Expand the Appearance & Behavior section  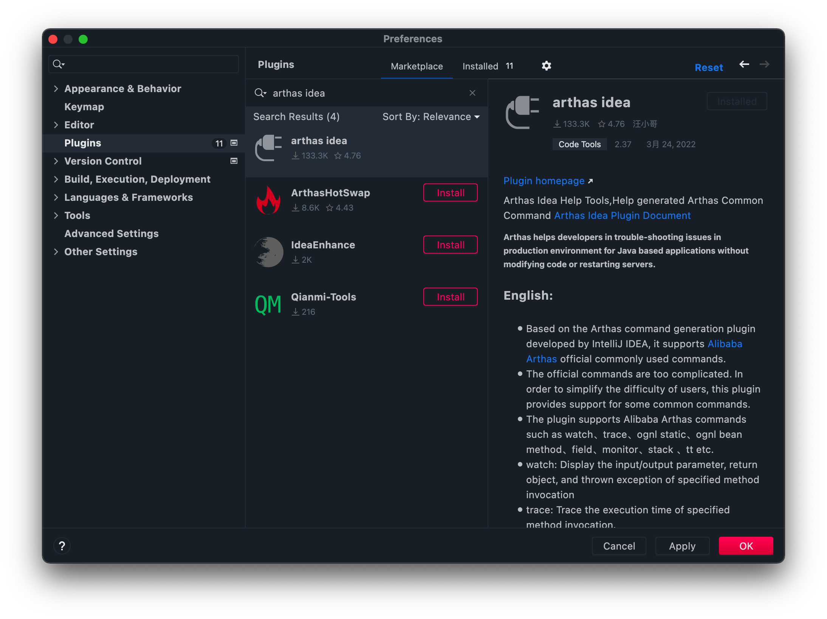click(56, 89)
